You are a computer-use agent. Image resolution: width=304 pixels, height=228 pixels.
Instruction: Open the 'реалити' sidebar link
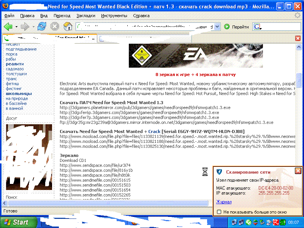pos(15,64)
